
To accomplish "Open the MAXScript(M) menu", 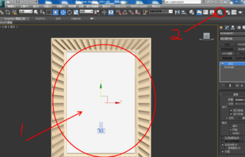I will point(139,6).
